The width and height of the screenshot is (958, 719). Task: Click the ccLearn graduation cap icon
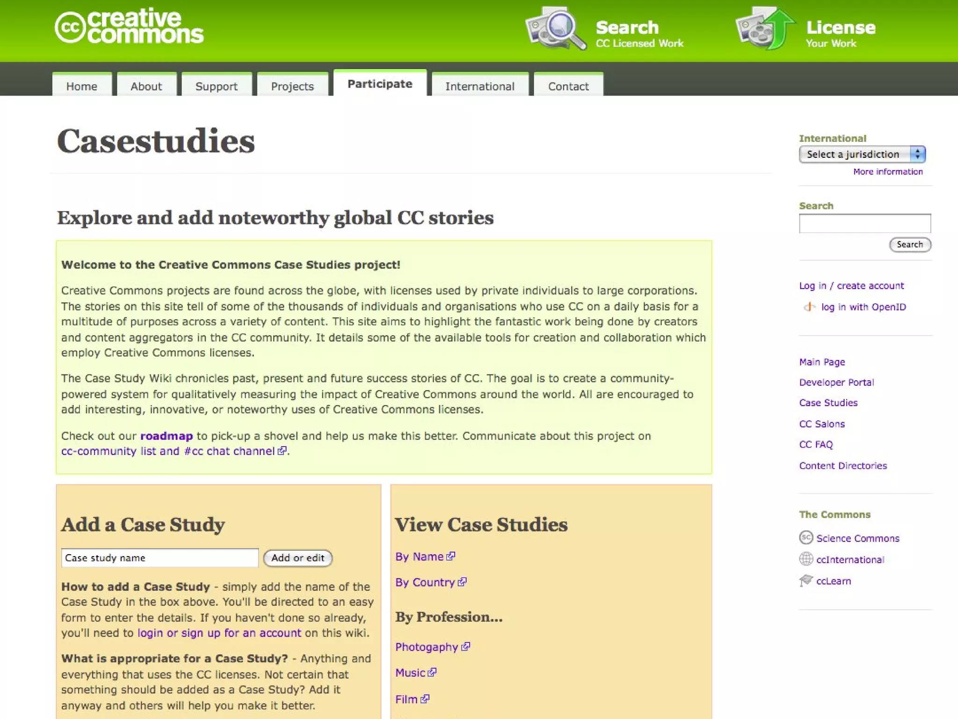click(806, 580)
